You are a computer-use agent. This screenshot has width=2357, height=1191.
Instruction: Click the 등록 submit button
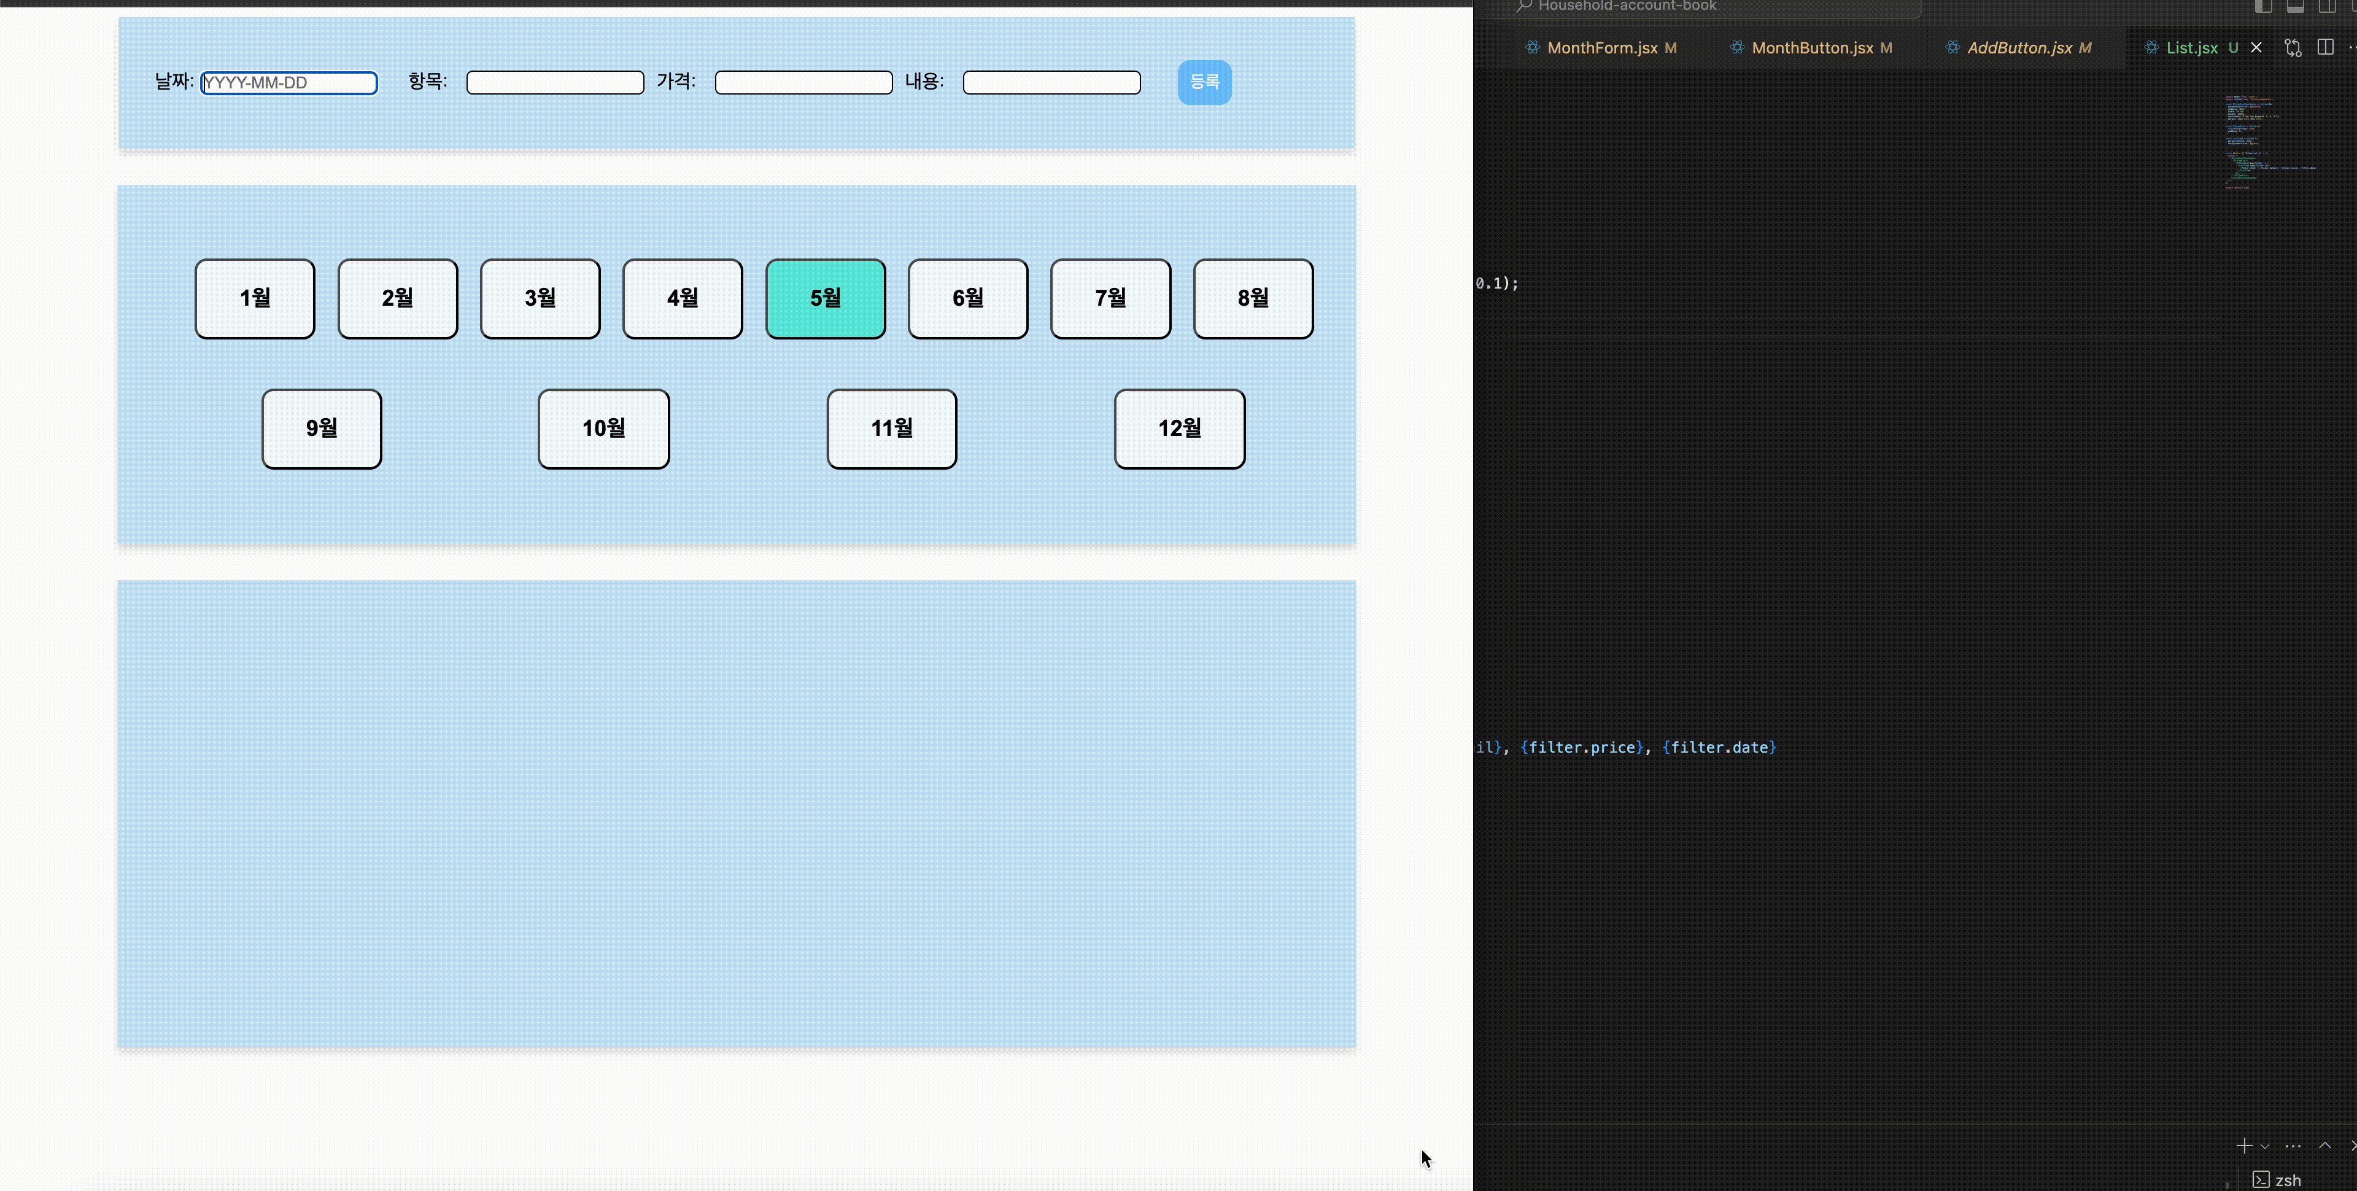point(1204,82)
